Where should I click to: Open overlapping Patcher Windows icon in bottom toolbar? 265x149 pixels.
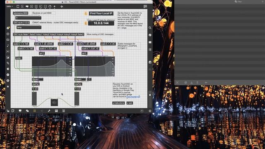pos(27,111)
